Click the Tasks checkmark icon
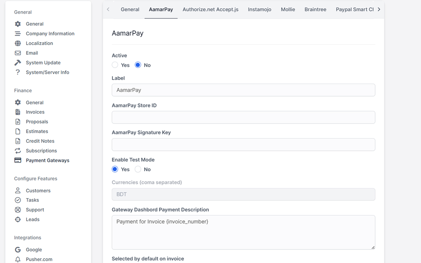 [17, 200]
